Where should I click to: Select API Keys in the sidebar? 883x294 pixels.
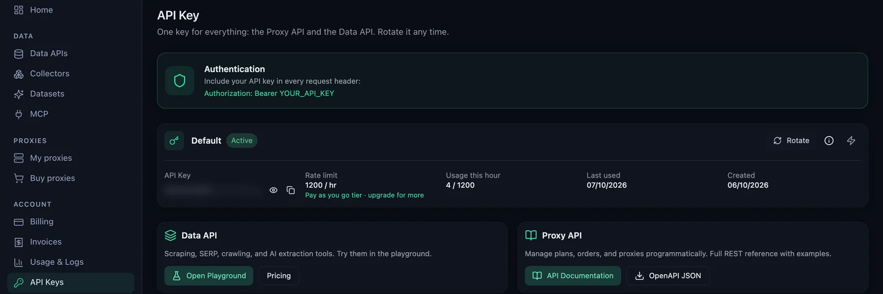coord(71,282)
